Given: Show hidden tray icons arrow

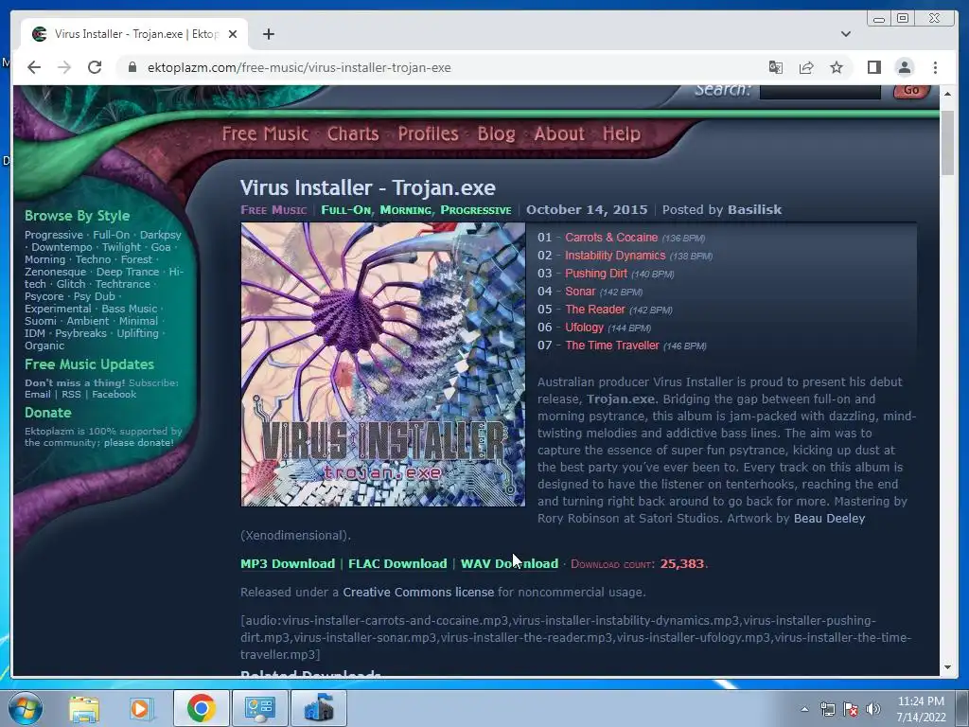Looking at the screenshot, I should [804, 709].
